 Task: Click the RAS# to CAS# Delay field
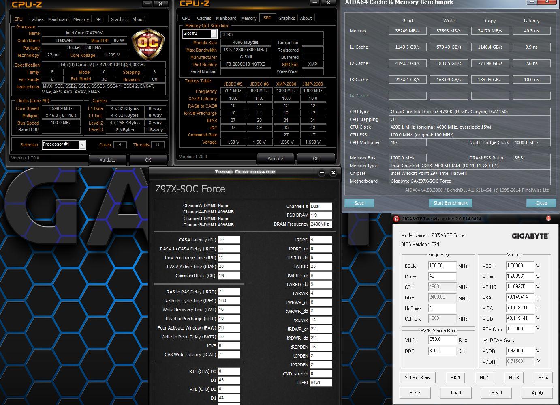click(x=229, y=249)
